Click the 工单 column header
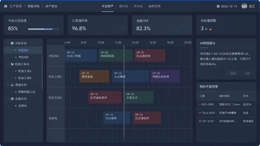Viewport: 260px width, 146px height. click(x=202, y=96)
